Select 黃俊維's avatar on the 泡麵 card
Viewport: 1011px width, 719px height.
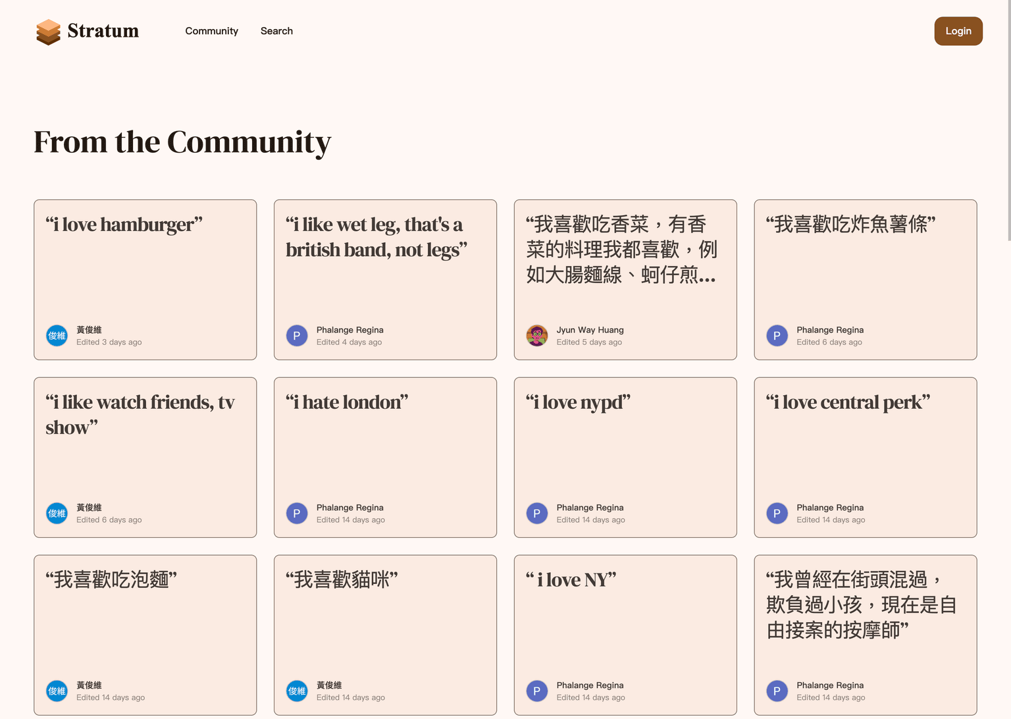click(57, 691)
